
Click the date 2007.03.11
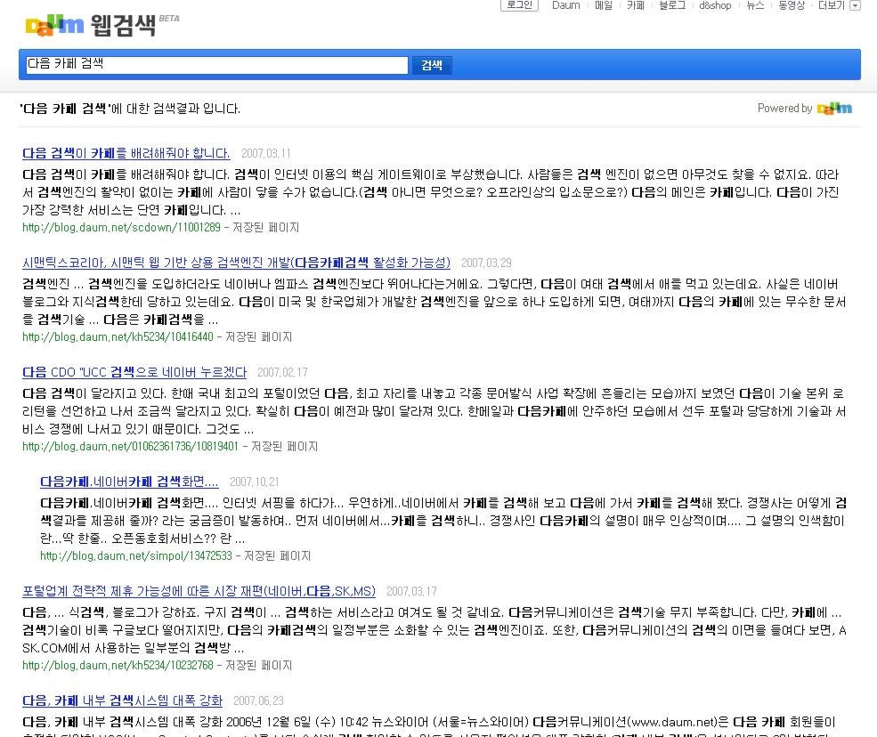(265, 154)
